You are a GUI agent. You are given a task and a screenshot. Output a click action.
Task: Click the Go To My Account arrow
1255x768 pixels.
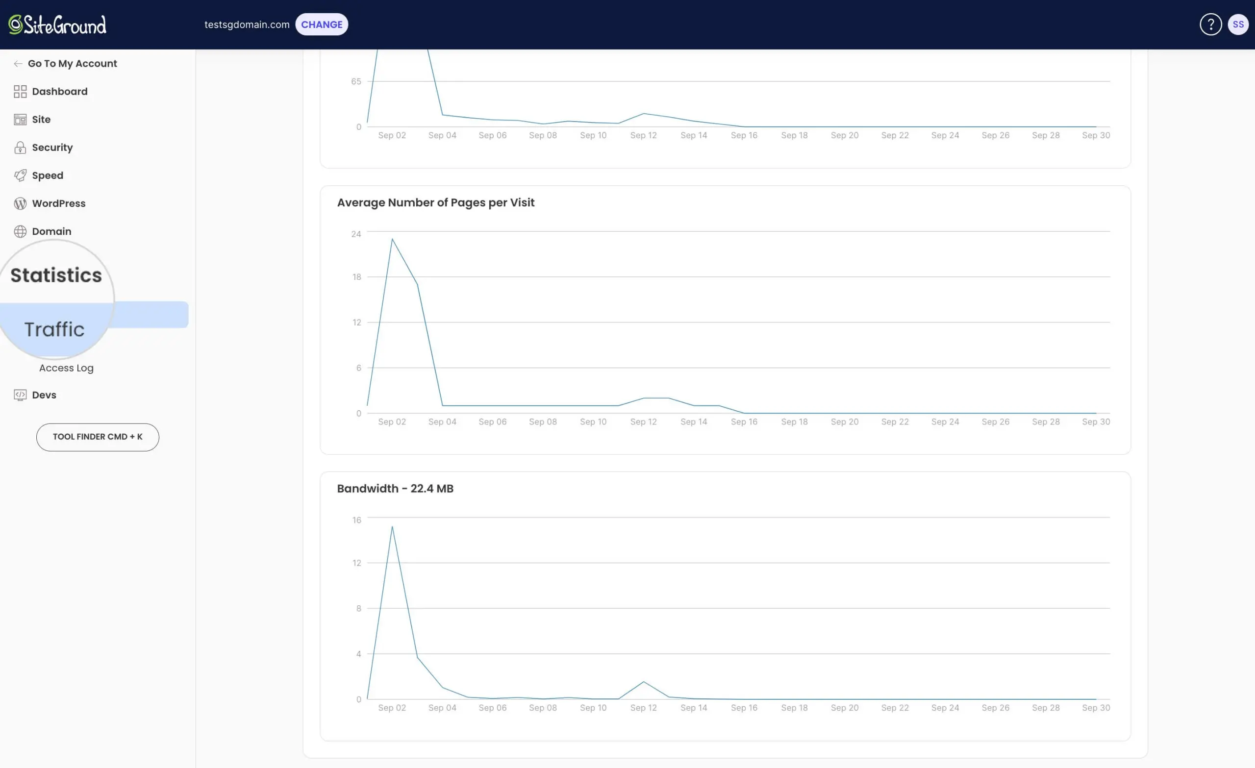tap(18, 64)
